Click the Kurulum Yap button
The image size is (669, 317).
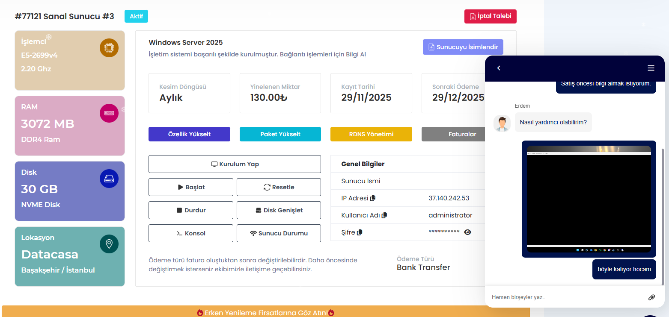[x=235, y=164]
